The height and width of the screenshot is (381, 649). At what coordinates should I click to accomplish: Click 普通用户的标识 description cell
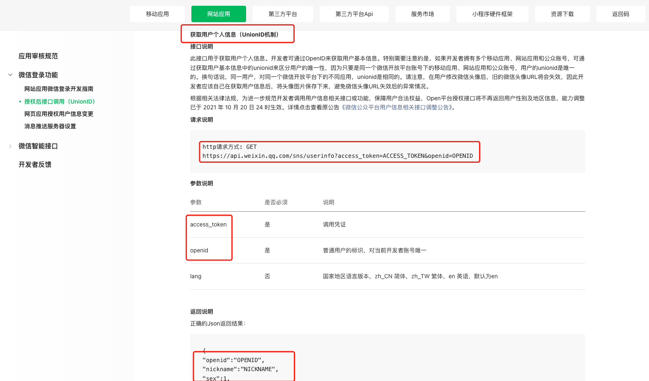[x=375, y=250]
